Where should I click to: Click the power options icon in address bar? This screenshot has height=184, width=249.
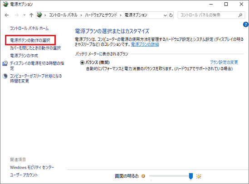point(39,15)
